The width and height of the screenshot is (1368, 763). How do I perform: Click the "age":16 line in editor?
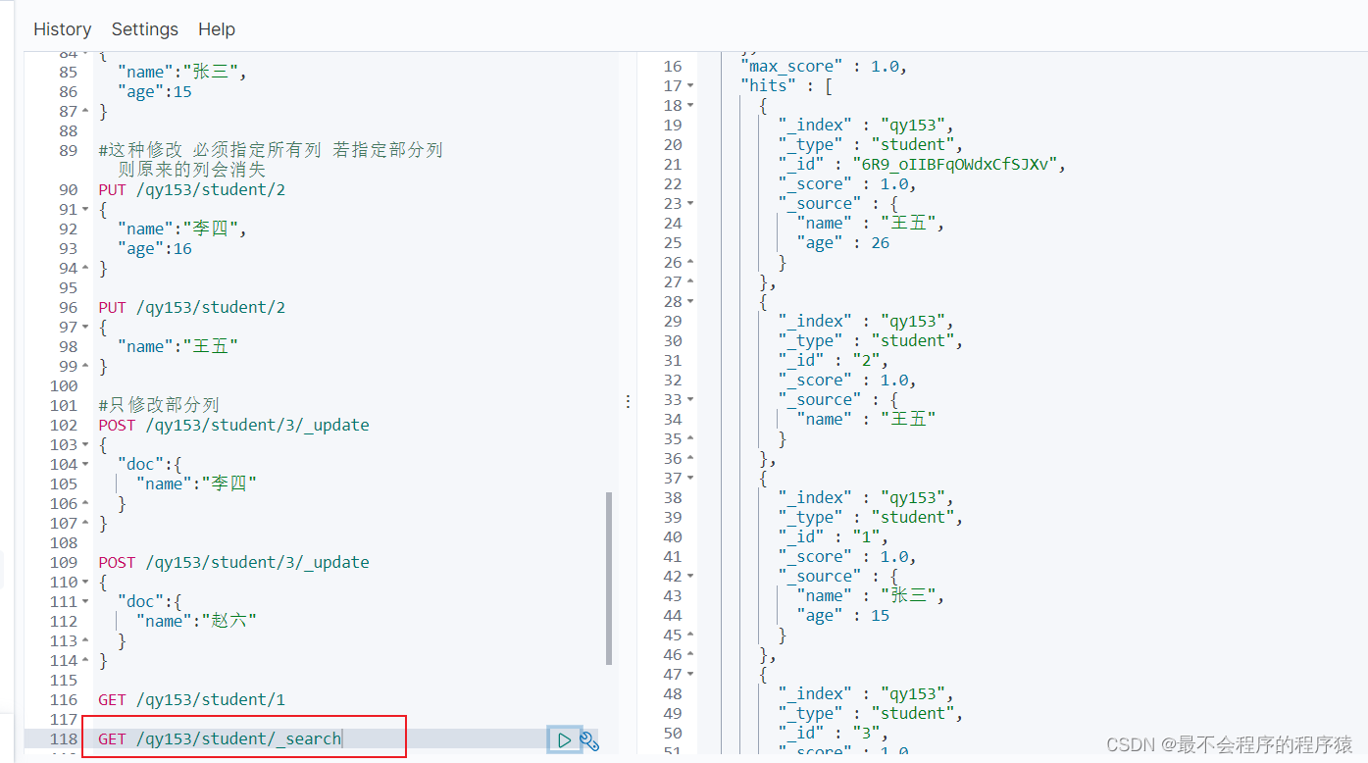click(x=154, y=248)
